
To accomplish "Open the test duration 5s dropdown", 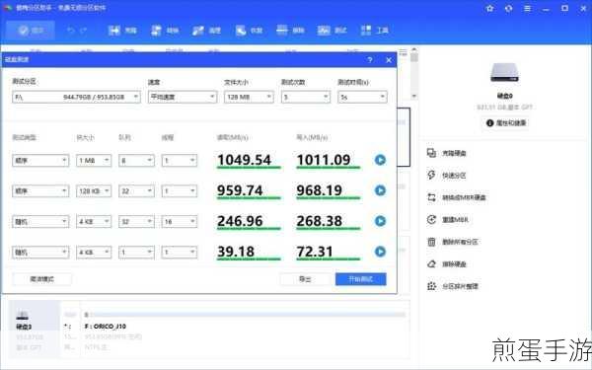I will pos(362,97).
